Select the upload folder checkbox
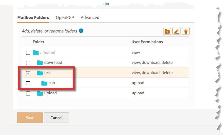The image size is (223, 135). (28, 93)
